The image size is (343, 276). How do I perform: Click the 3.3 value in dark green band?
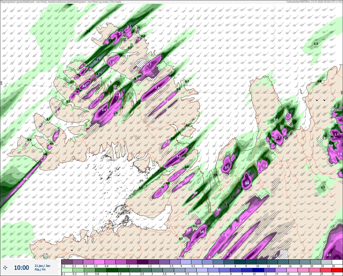226,204
